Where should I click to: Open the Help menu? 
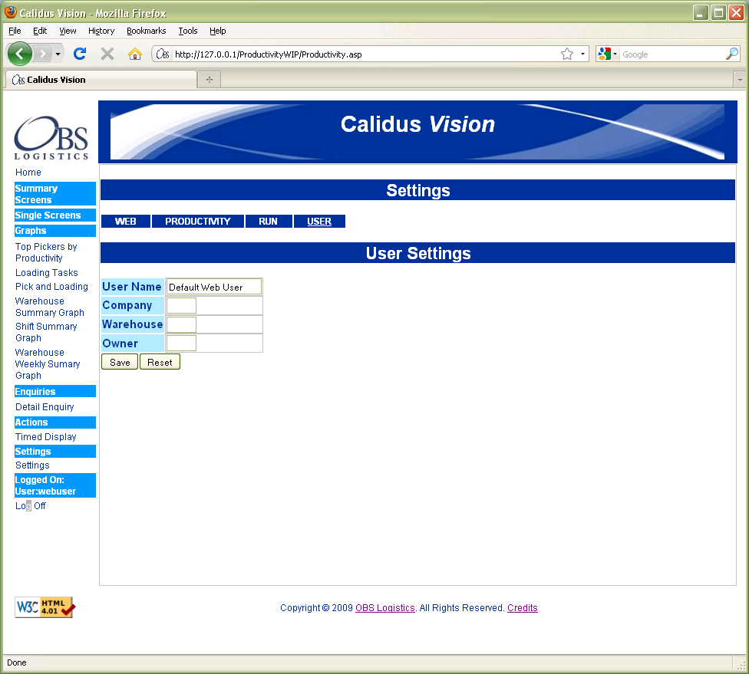tap(217, 31)
